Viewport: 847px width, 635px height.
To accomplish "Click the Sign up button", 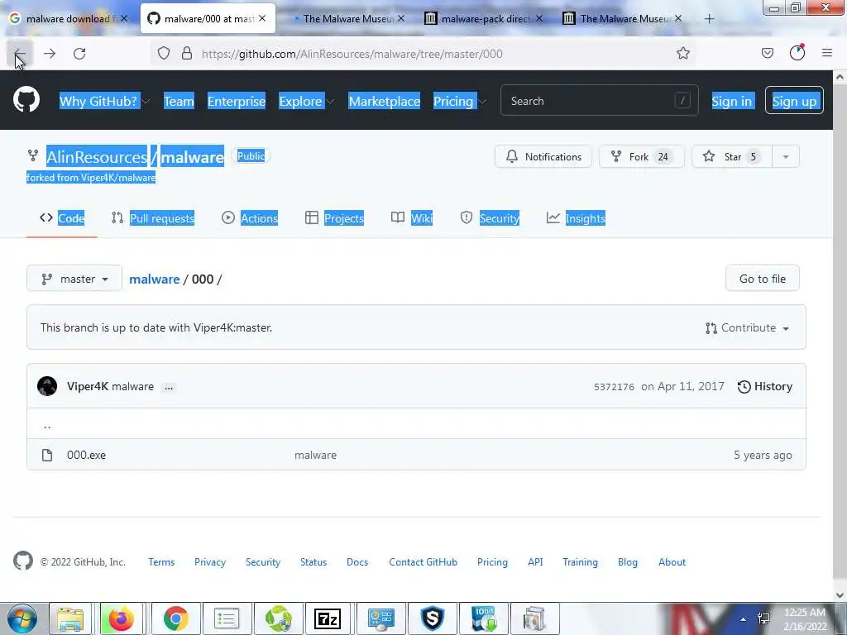I will [x=794, y=100].
